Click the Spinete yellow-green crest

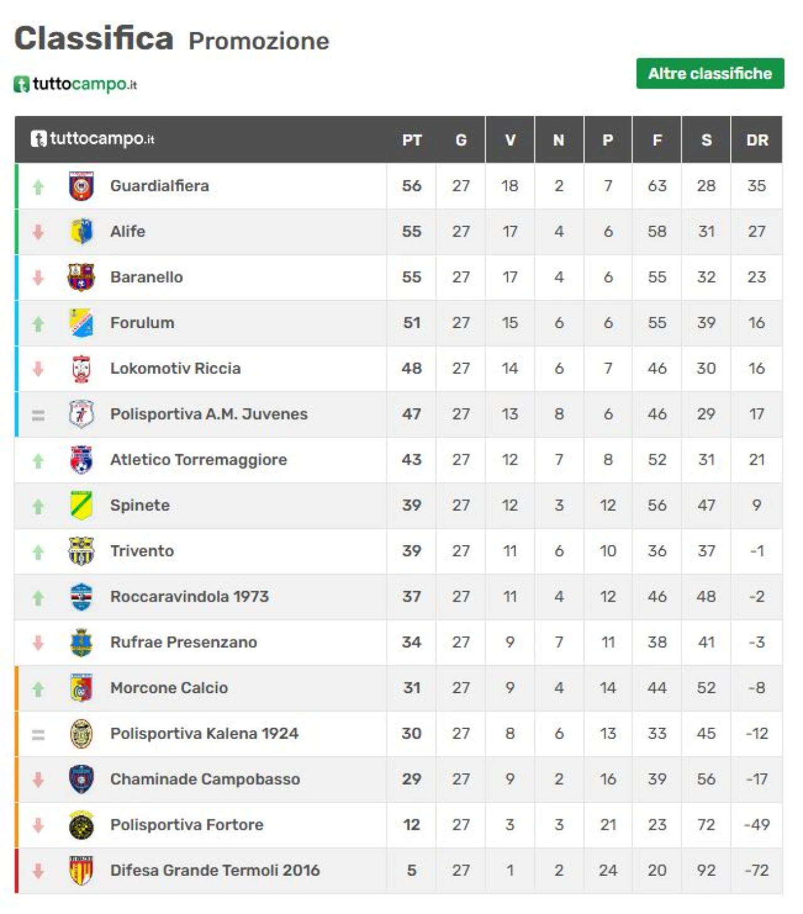(81, 506)
